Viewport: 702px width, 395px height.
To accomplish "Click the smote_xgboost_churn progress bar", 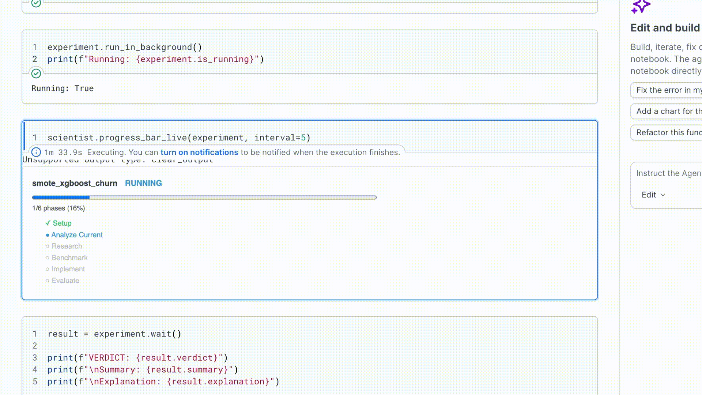I will [204, 197].
